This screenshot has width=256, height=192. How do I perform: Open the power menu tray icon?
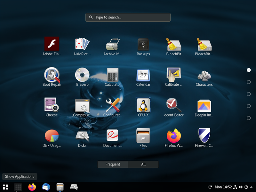point(246,187)
